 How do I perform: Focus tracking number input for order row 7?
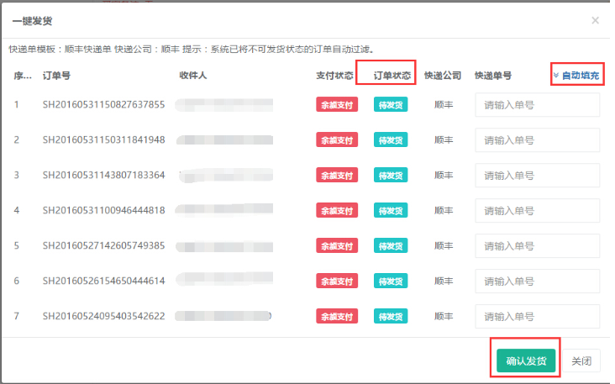(538, 317)
